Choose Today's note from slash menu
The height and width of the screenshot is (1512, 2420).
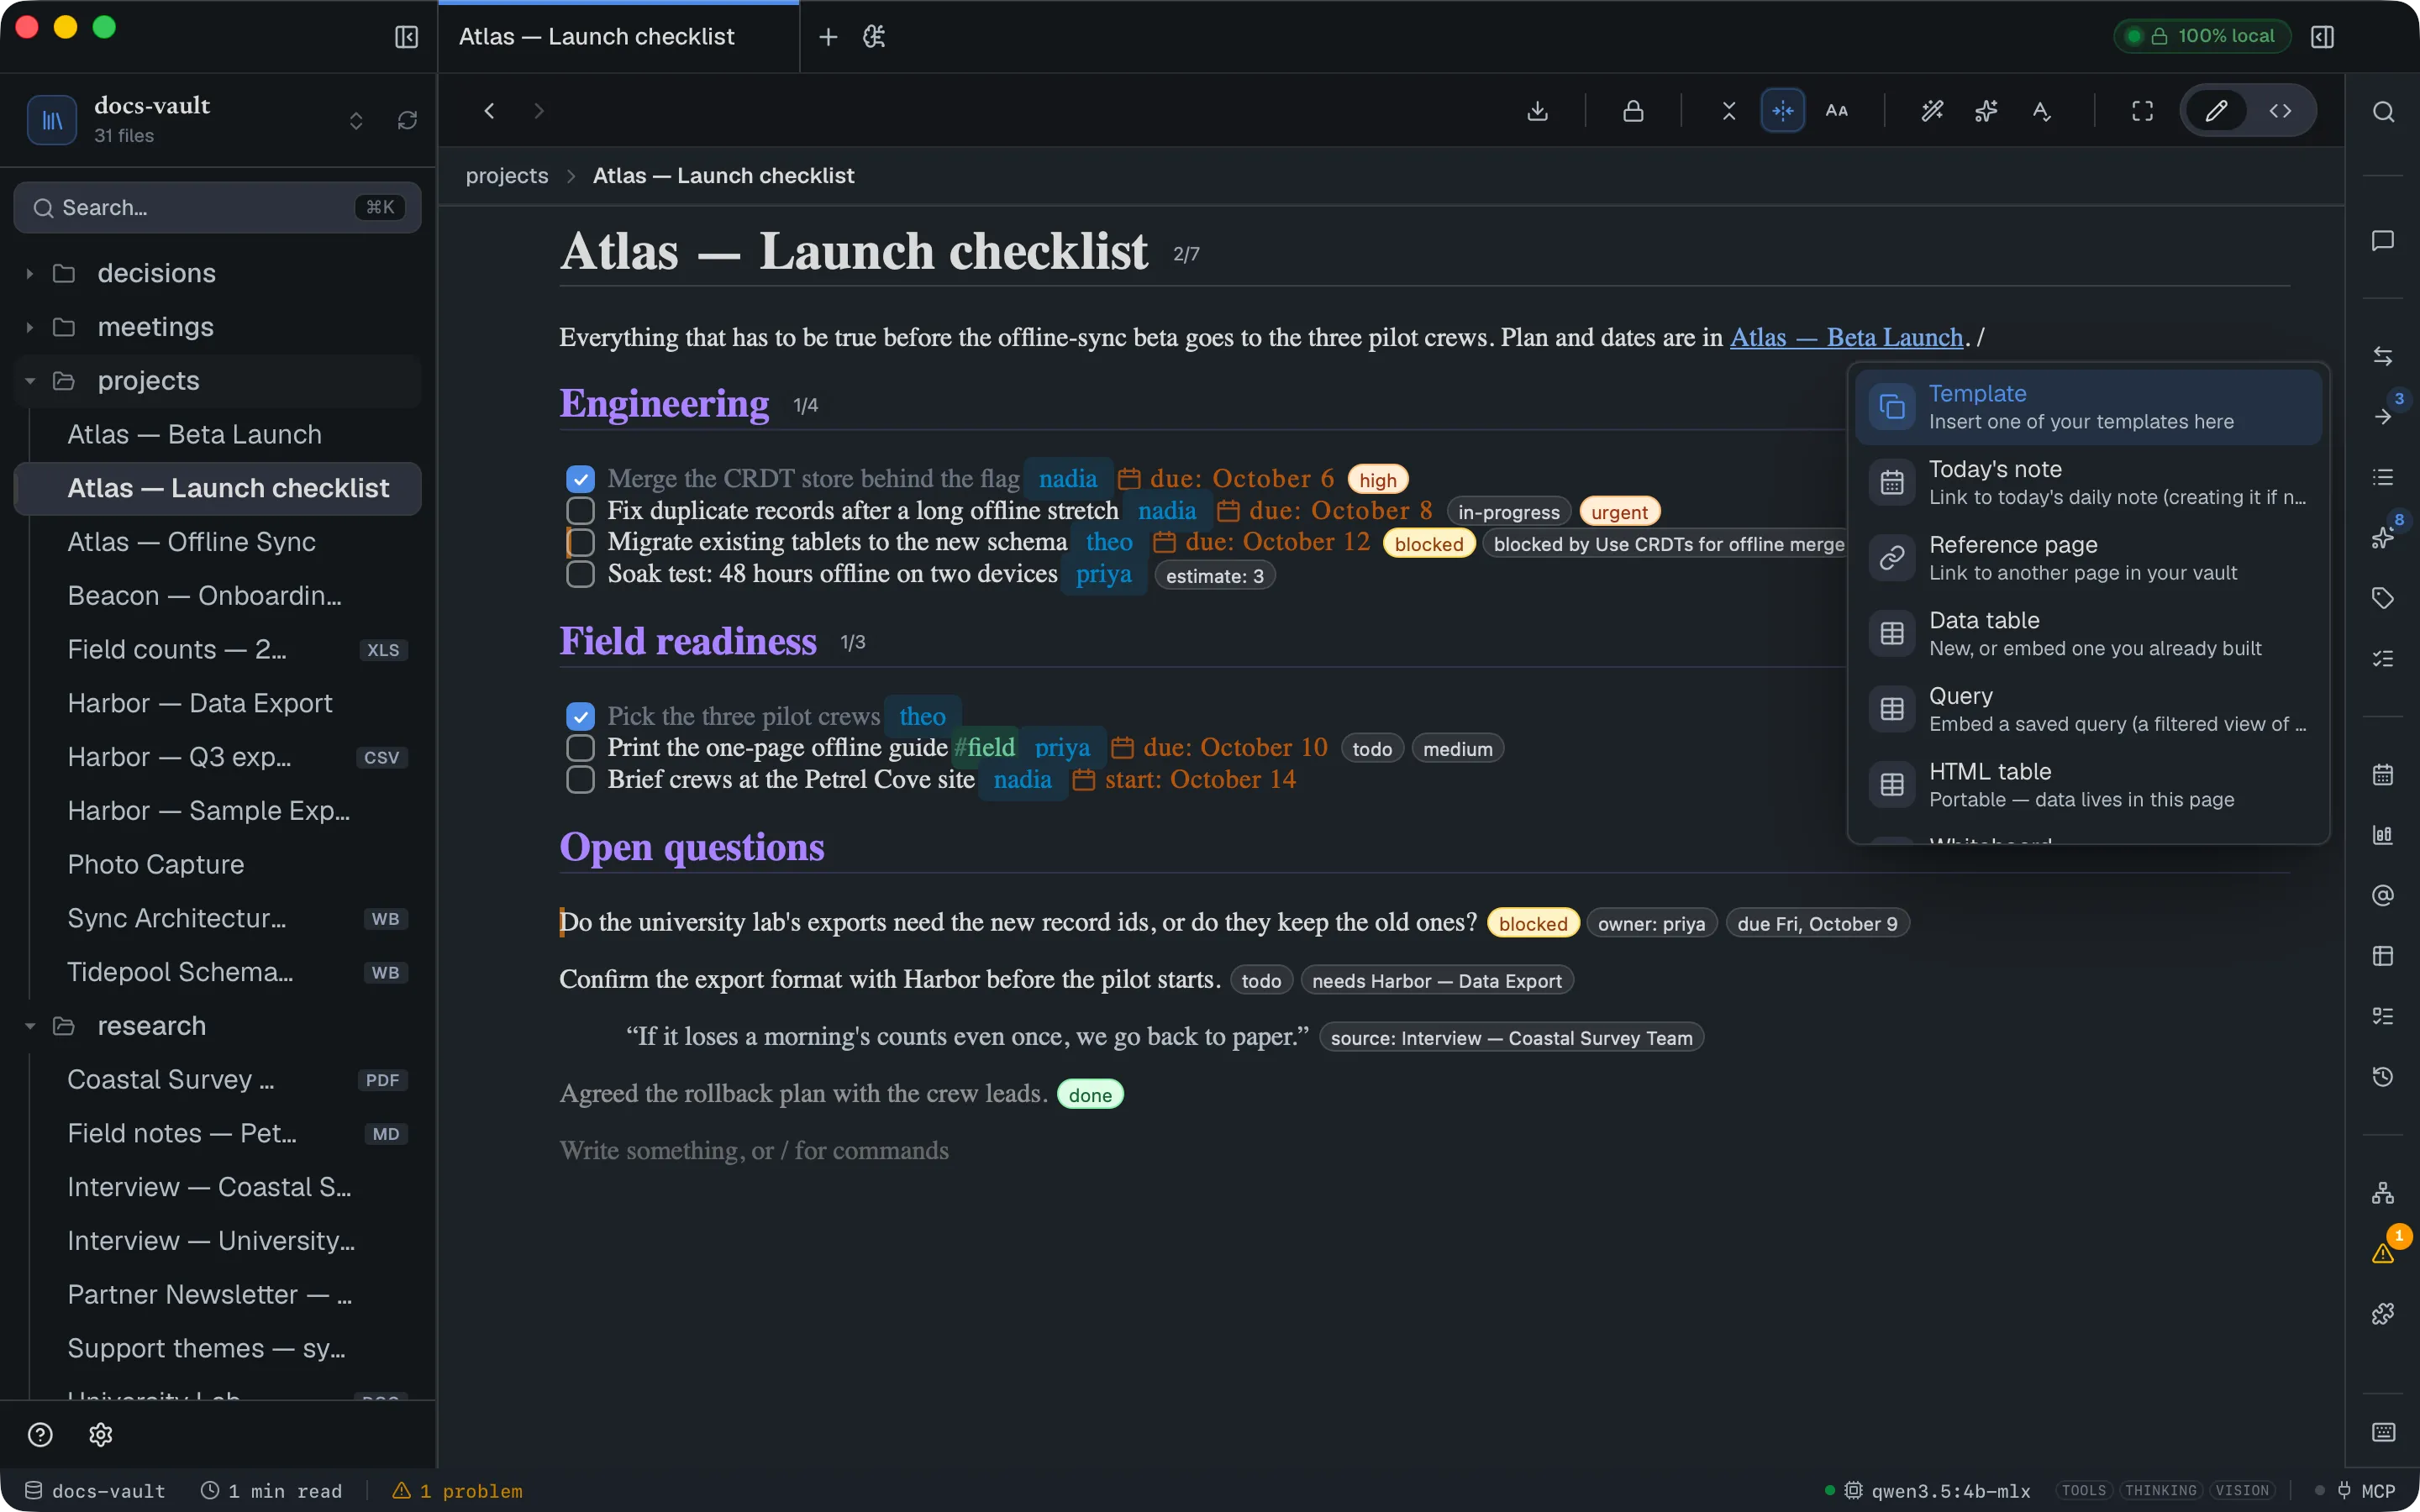pos(2088,483)
